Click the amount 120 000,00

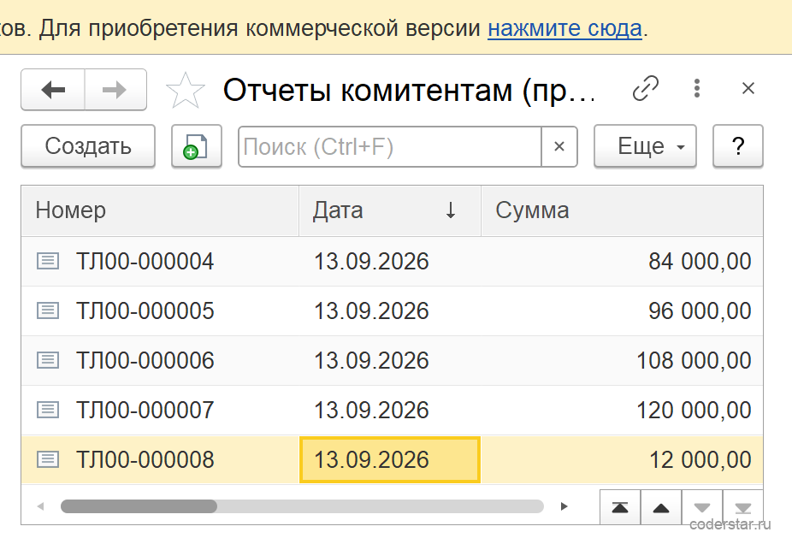tap(694, 411)
